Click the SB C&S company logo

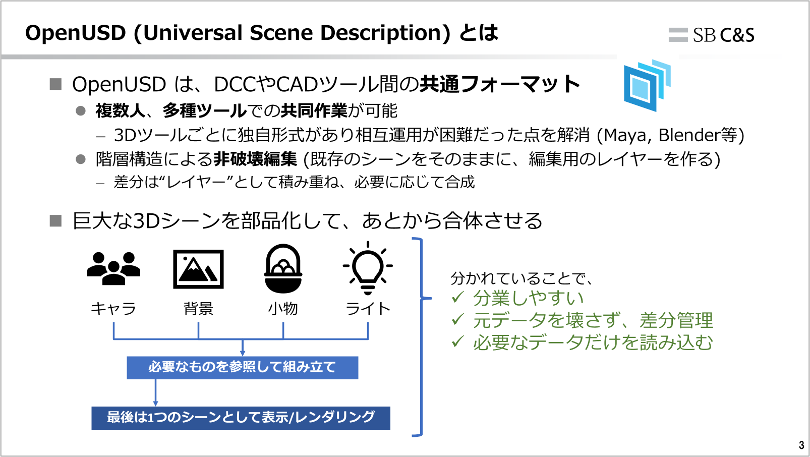click(x=712, y=35)
